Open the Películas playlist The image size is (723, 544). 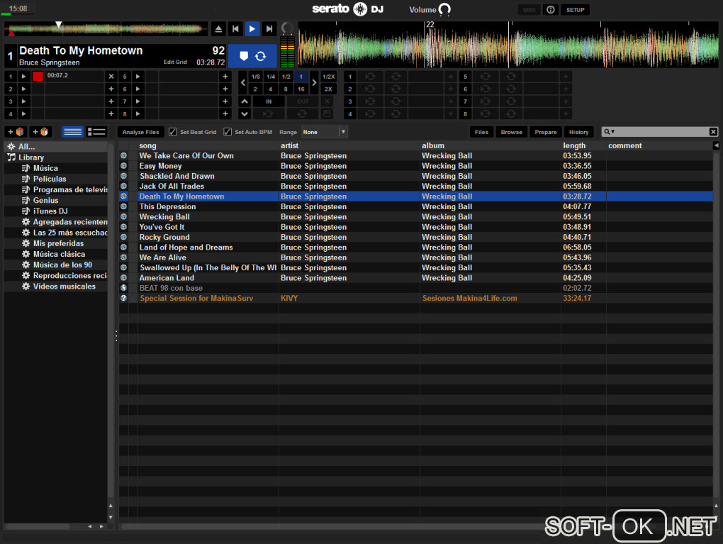click(x=56, y=179)
